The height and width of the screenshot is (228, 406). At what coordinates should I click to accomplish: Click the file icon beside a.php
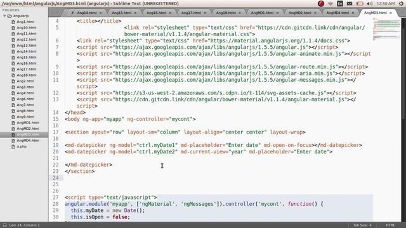click(x=13, y=146)
